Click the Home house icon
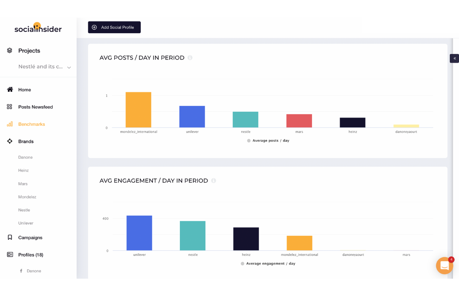The image size is (459, 296). click(10, 90)
